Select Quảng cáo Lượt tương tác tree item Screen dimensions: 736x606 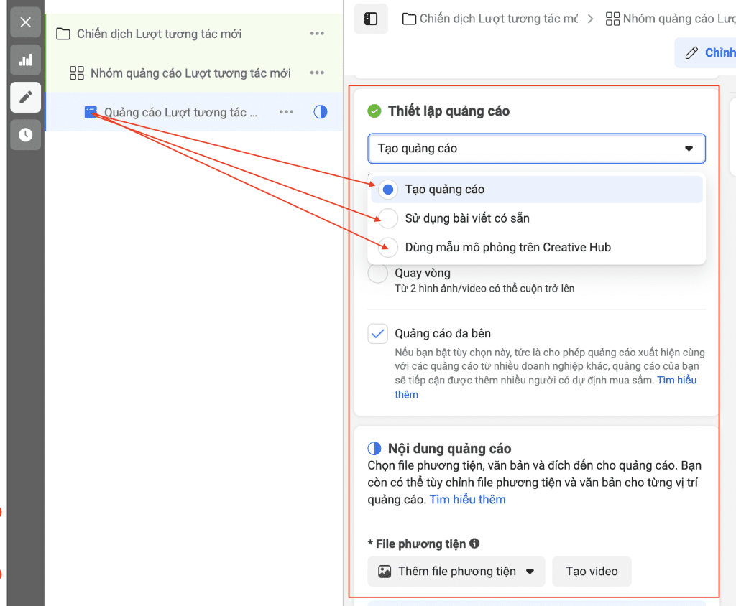coord(194,112)
